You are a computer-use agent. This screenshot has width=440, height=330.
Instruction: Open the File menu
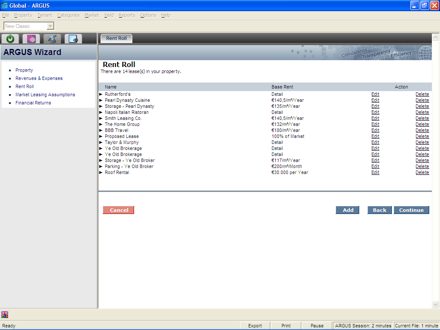click(x=6, y=15)
